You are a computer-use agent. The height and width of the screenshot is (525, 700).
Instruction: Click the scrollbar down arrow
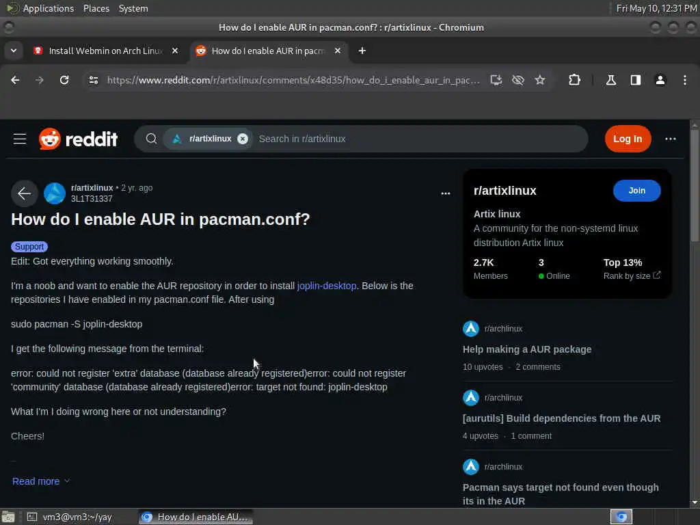(695, 502)
